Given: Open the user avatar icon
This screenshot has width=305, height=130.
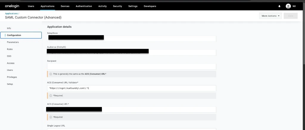Looking at the screenshot, I should tap(288, 6).
